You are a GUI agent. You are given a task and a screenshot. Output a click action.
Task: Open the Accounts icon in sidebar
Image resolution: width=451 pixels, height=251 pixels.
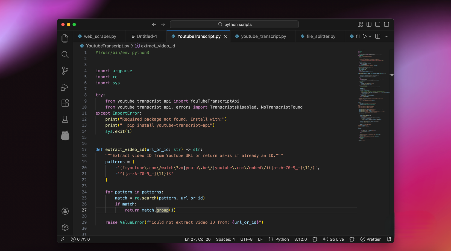click(65, 211)
